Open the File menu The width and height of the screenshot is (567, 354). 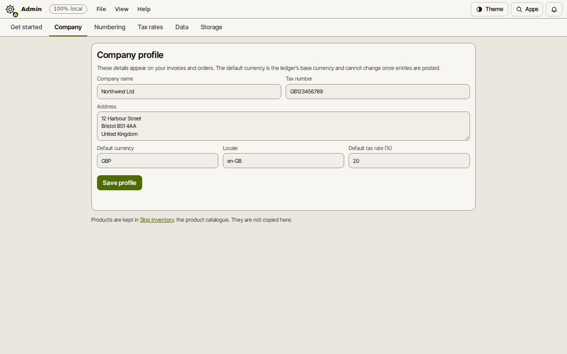[101, 9]
